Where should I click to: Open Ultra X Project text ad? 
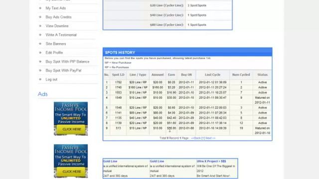tap(211, 161)
